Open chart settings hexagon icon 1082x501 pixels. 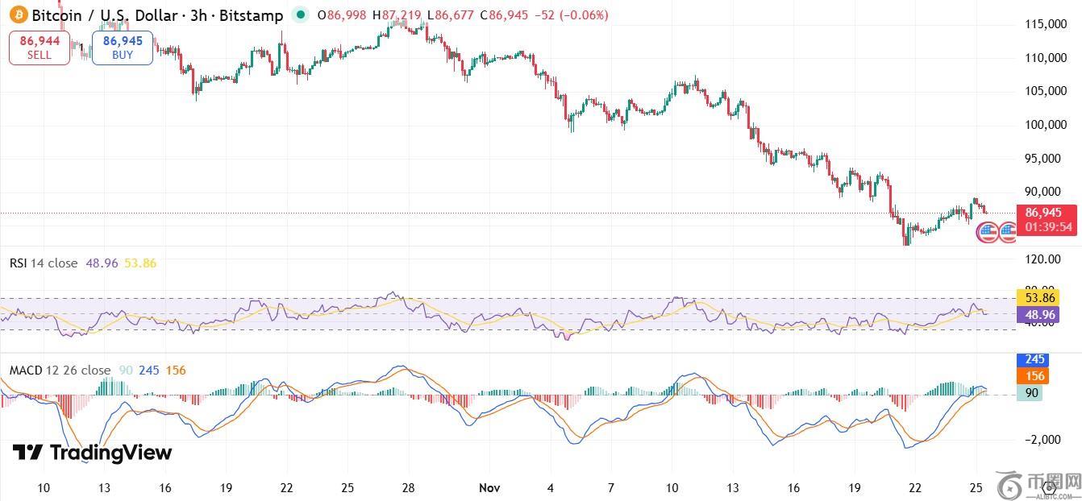pyautogui.click(x=1048, y=487)
